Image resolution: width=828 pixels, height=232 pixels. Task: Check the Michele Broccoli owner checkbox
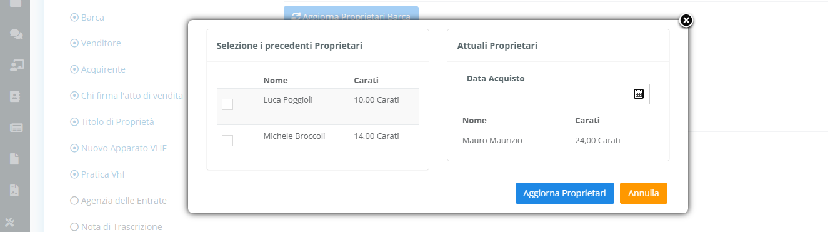coord(227,141)
